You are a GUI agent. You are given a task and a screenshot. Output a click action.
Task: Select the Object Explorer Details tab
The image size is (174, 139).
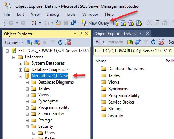[115, 34]
